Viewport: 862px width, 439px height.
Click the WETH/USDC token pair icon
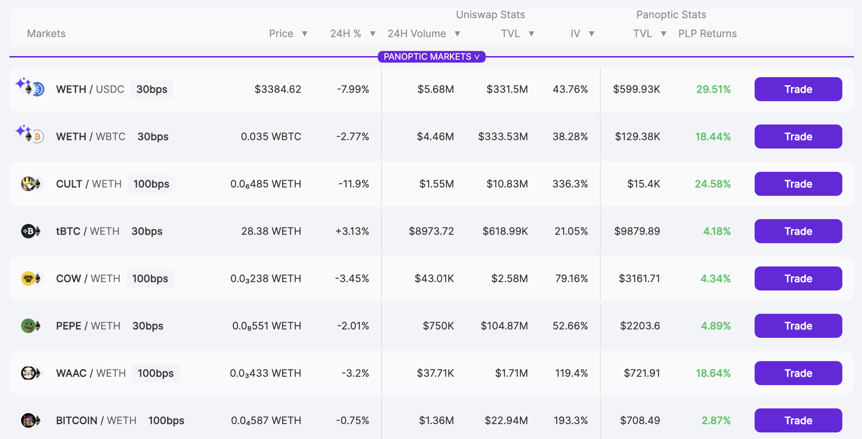coord(33,89)
